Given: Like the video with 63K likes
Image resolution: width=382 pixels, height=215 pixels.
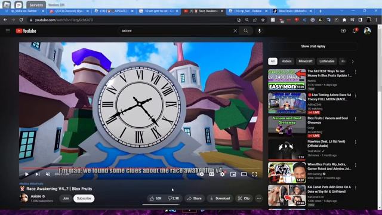Looking at the screenshot, I should pyautogui.click(x=156, y=198).
